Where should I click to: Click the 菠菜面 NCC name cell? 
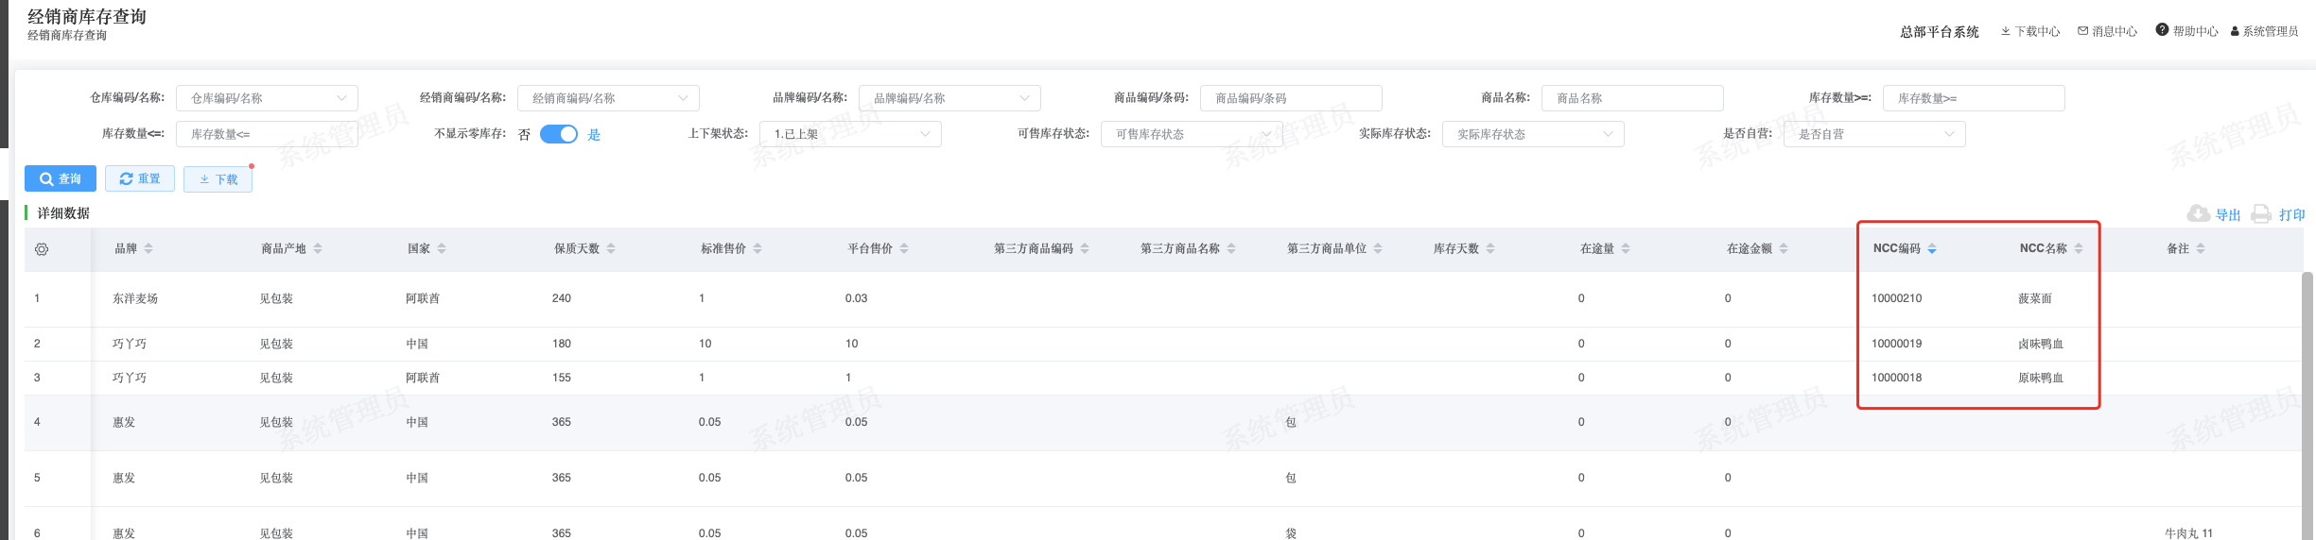(2035, 298)
